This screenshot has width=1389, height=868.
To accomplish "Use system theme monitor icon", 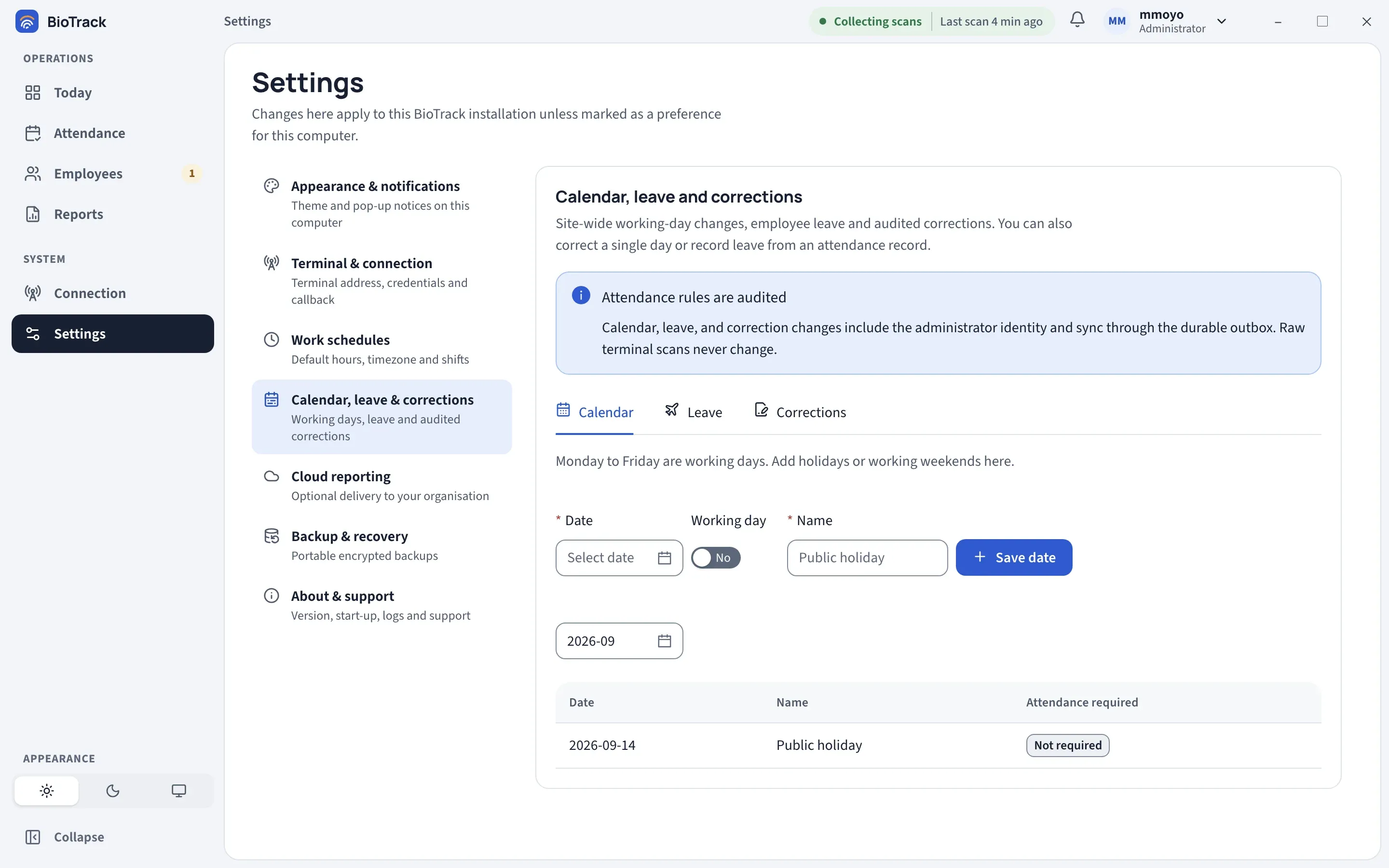I will (178, 791).
